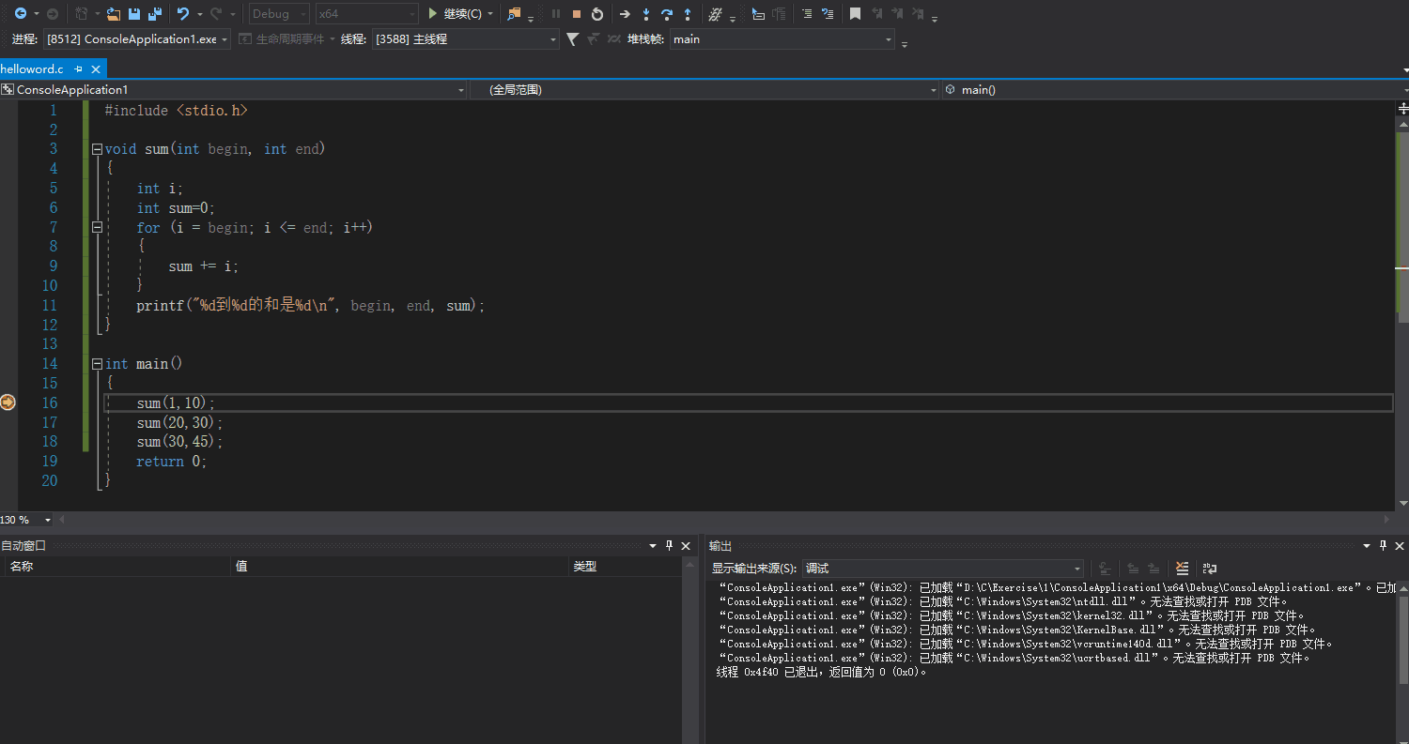
Task: Collapse the main function at line 14
Action: tap(97, 364)
